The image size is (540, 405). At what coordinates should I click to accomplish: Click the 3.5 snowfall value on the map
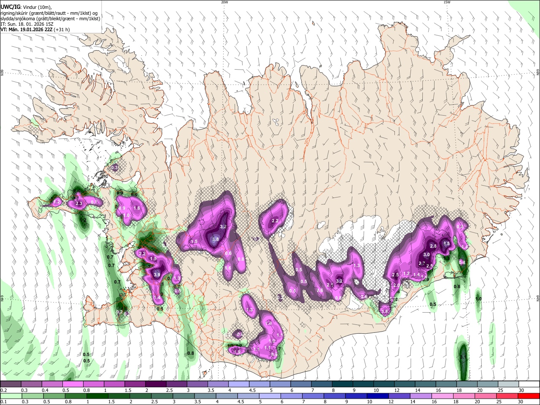(446, 243)
